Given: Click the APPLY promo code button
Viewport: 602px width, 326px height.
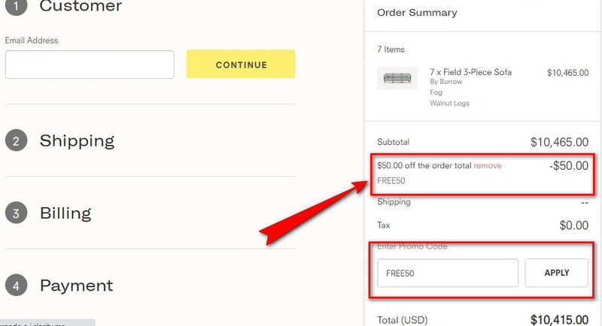Looking at the screenshot, I should [x=556, y=273].
